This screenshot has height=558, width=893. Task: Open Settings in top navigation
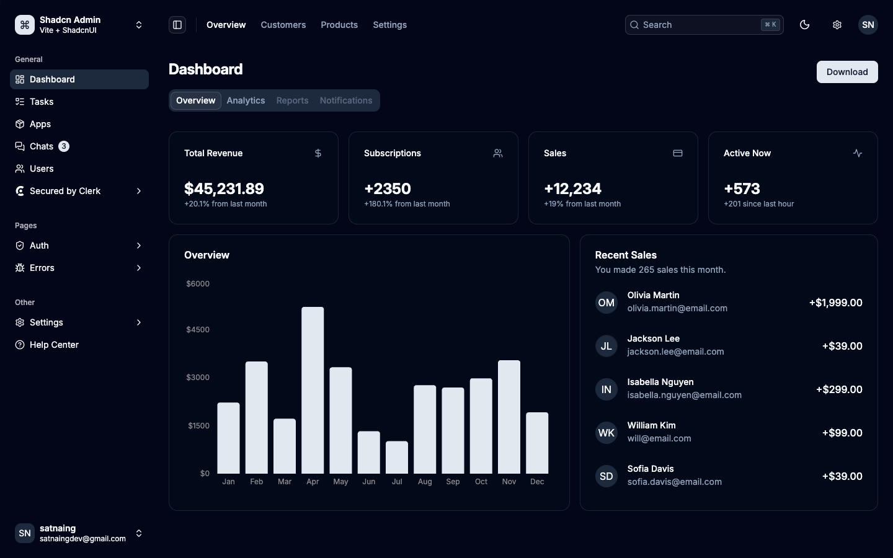[390, 25]
